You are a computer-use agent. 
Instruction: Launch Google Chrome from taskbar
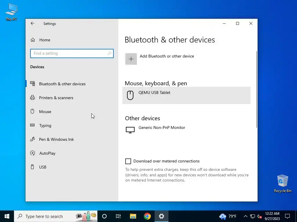(x=147, y=216)
